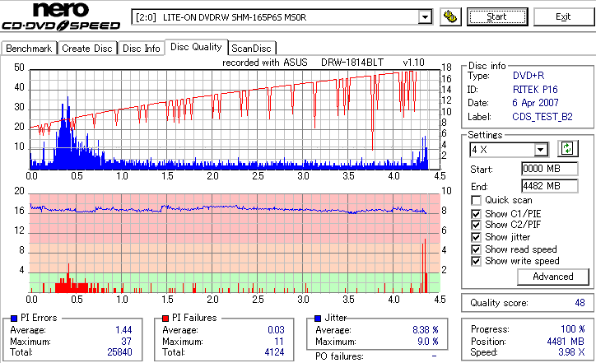
Task: Select the Disc Quality tab
Action: point(196,47)
